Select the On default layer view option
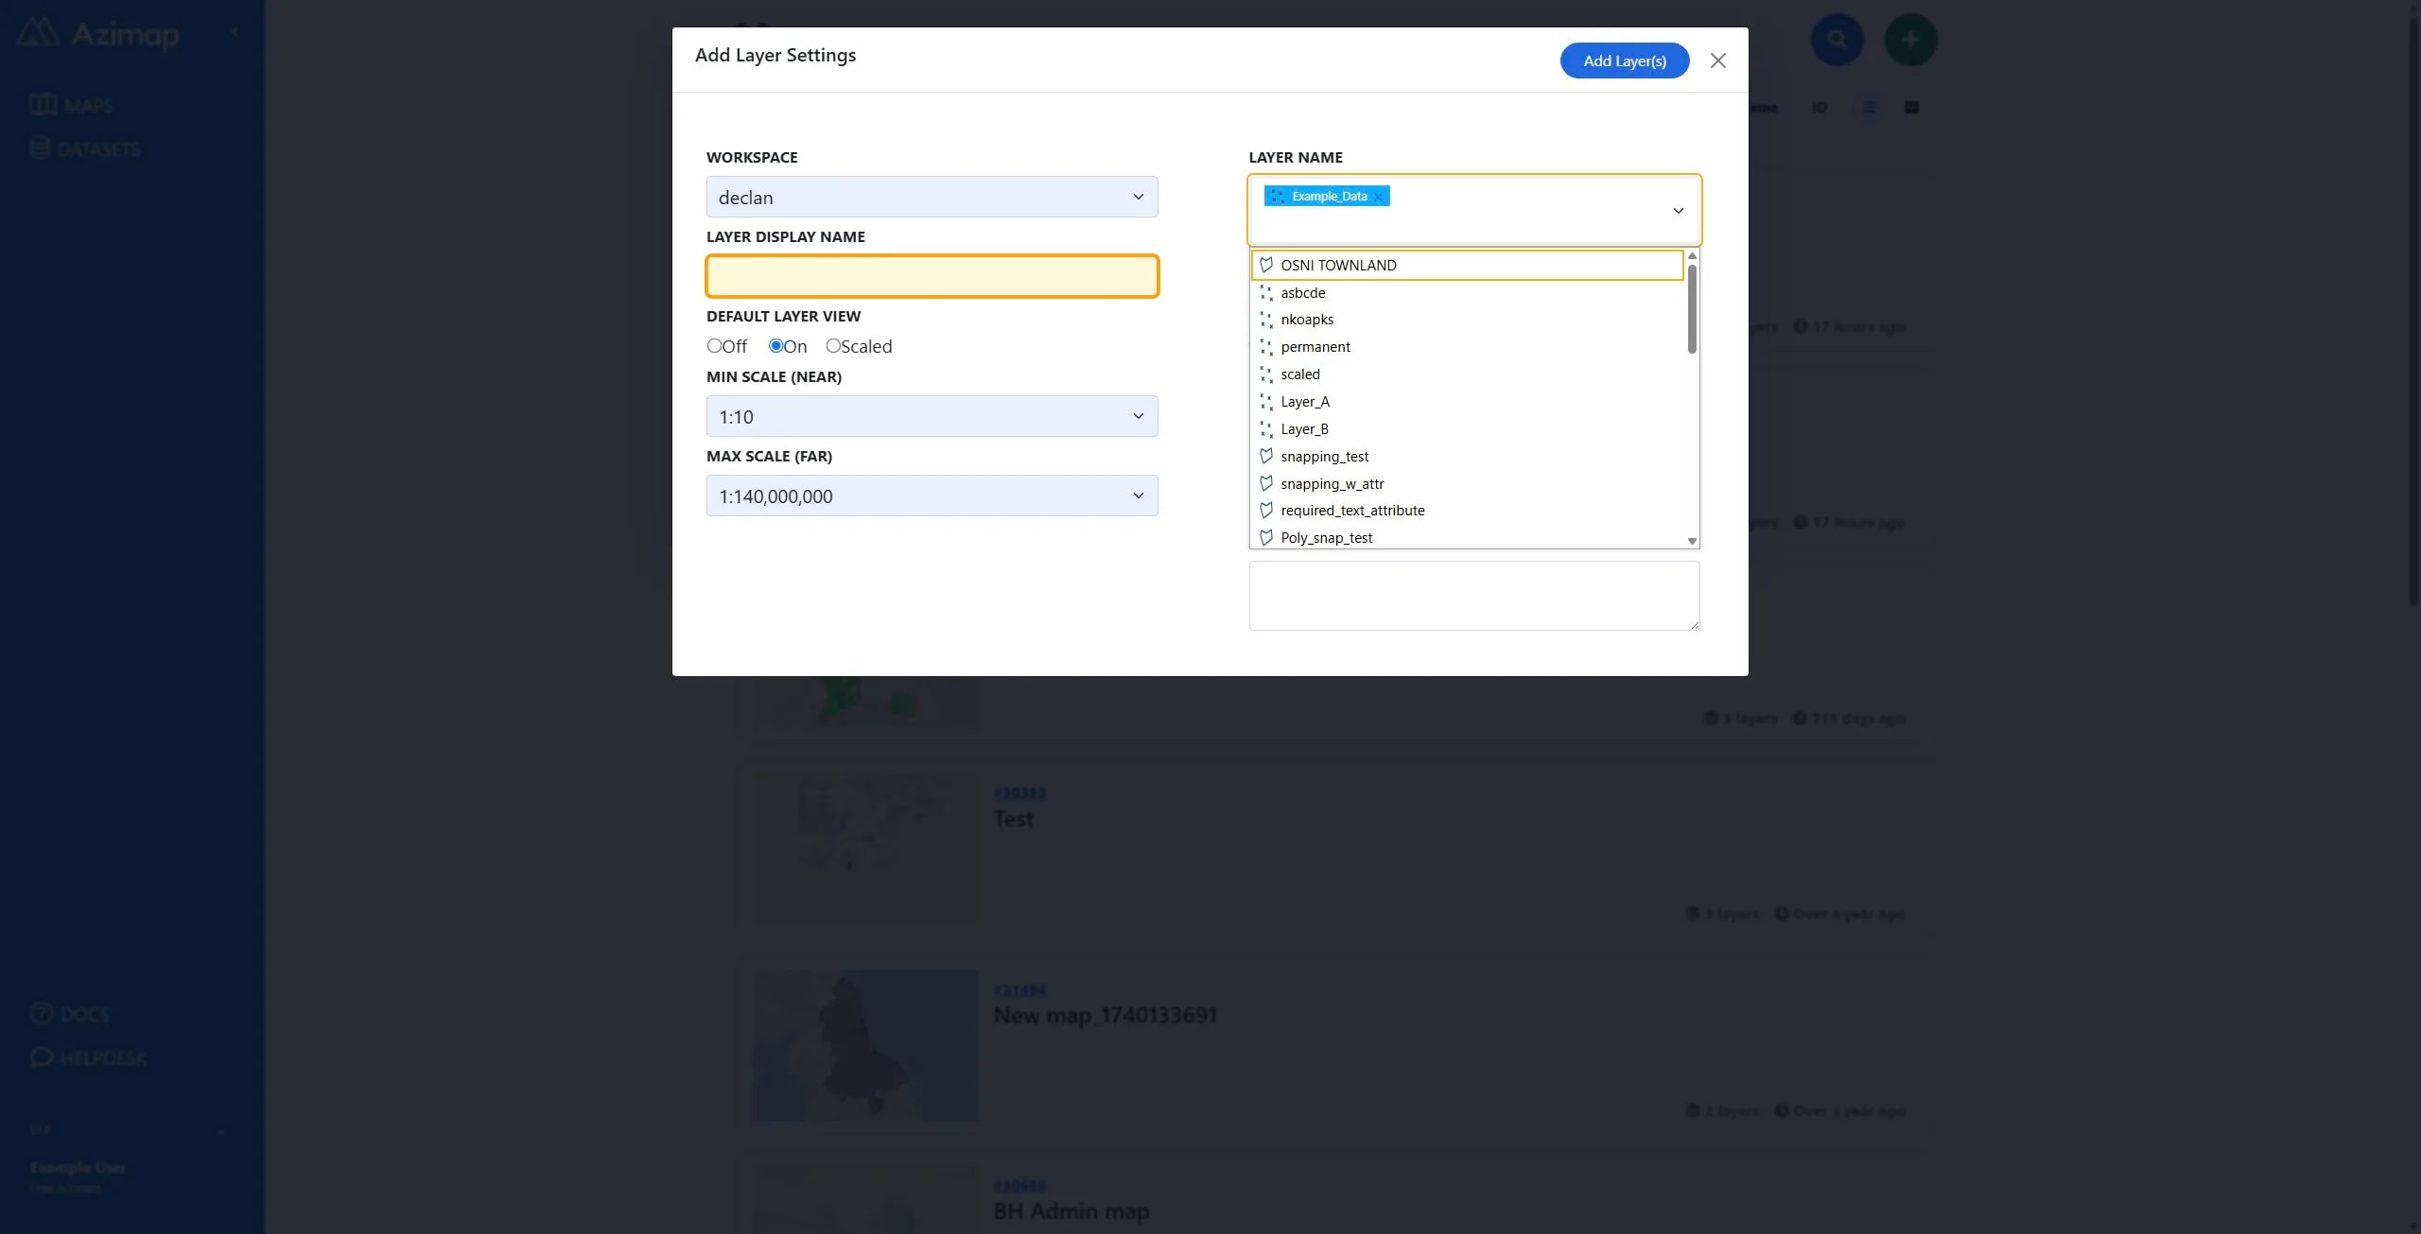This screenshot has width=2421, height=1234. tap(775, 346)
